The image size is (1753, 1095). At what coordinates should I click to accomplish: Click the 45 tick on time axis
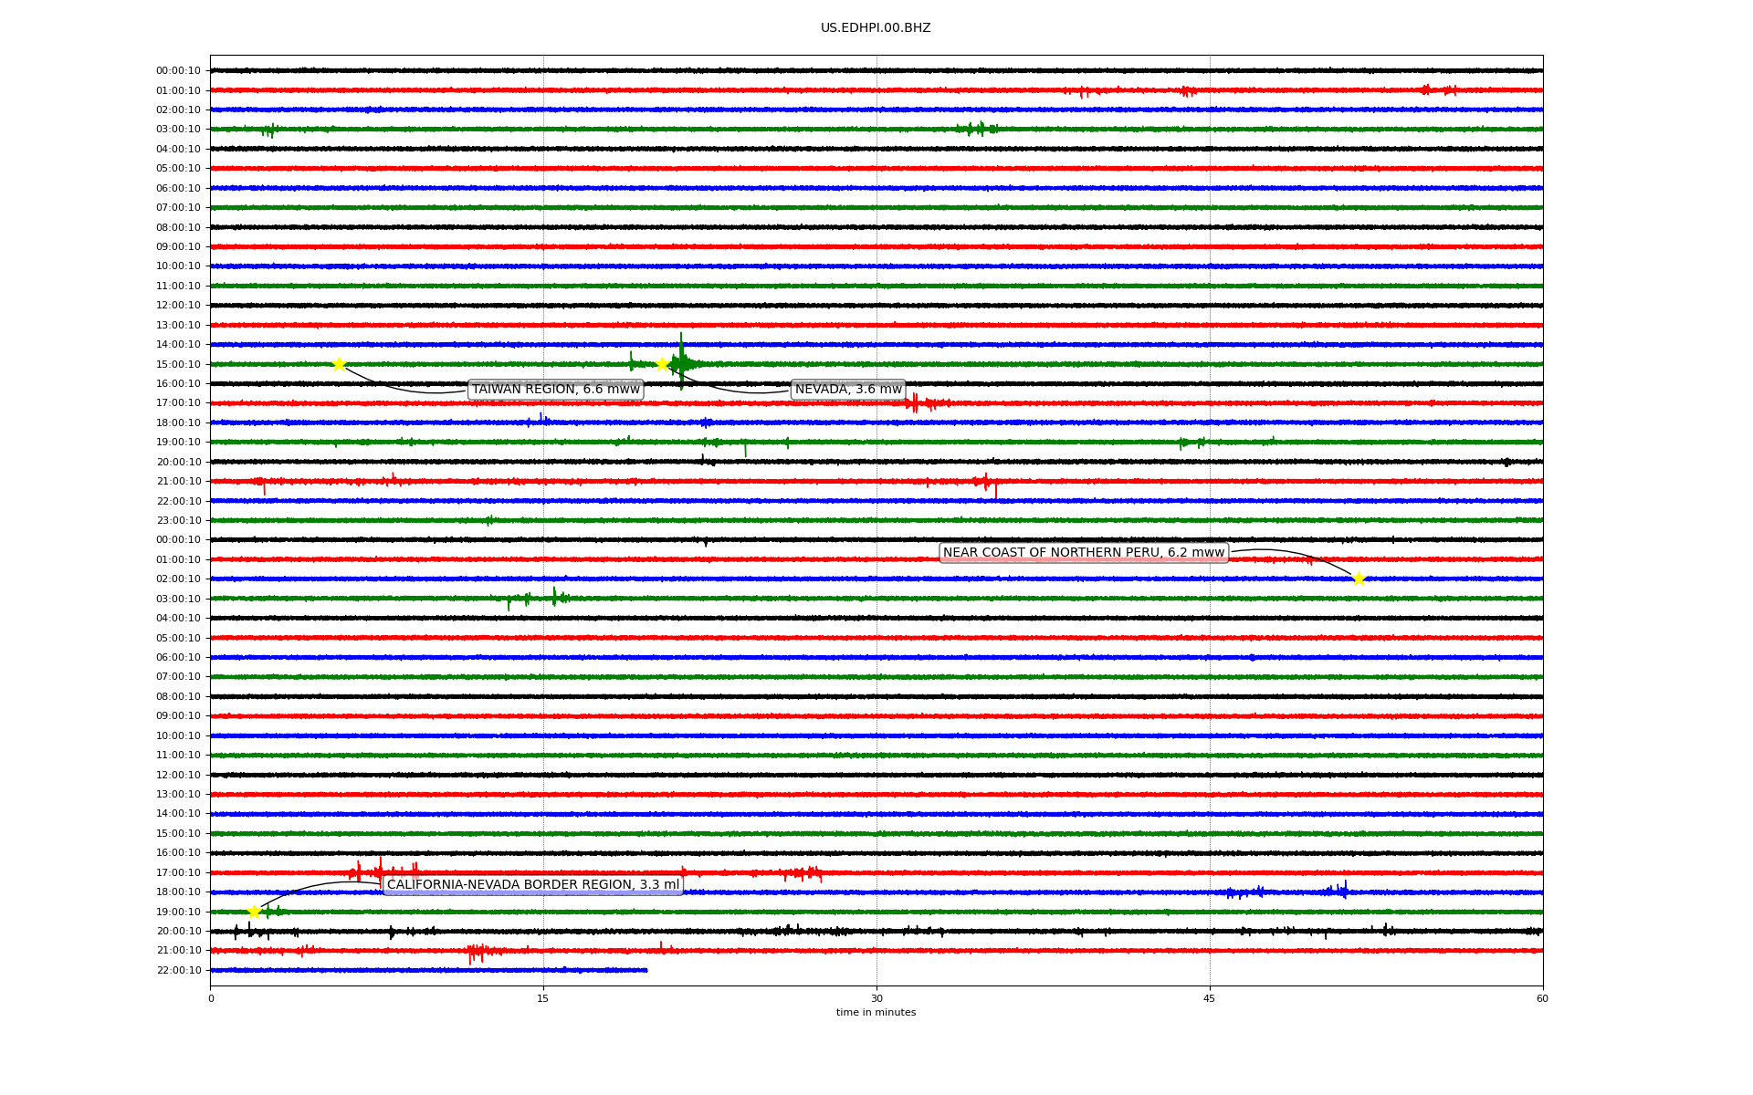tap(1210, 998)
